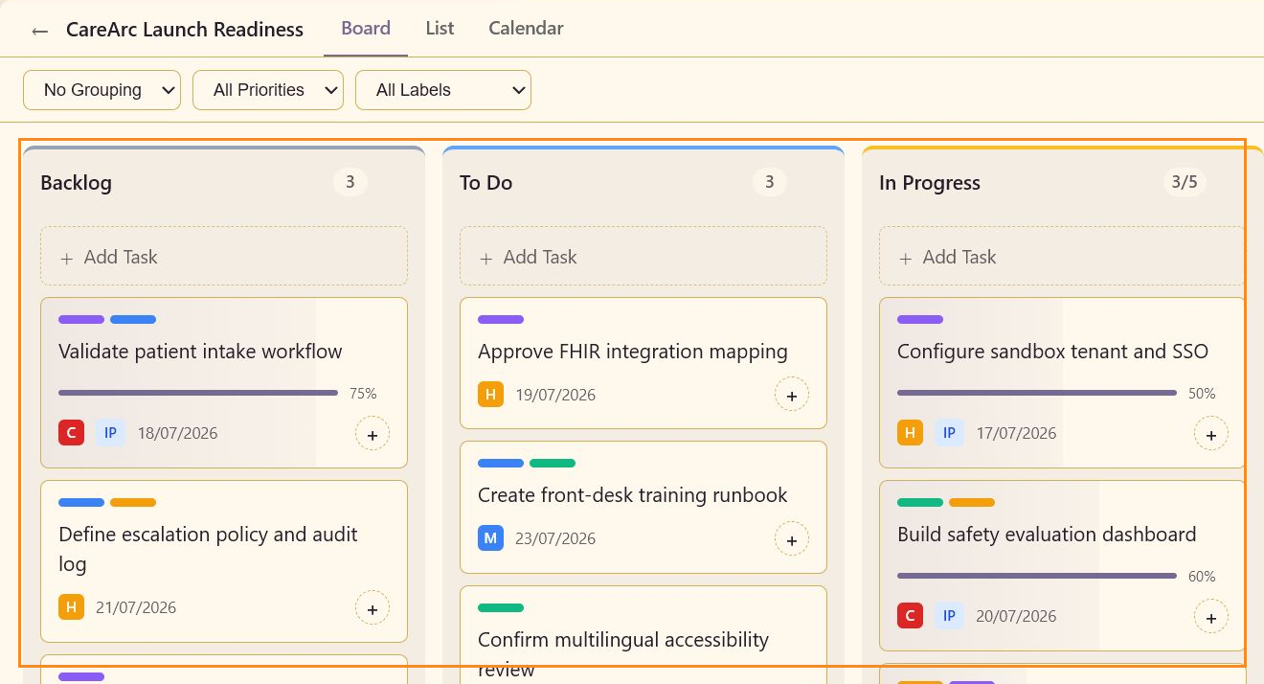This screenshot has height=684, width=1264.
Task: Click orange label on Define escalation policy card
Action: click(x=133, y=502)
